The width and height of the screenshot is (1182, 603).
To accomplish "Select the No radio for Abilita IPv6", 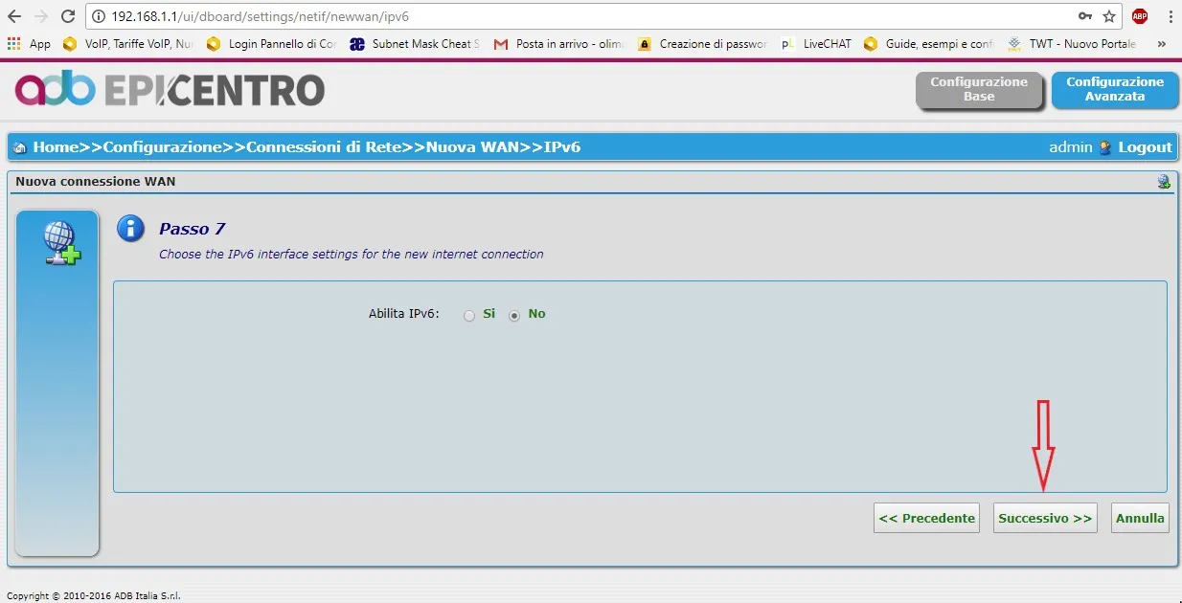I will tap(515, 315).
